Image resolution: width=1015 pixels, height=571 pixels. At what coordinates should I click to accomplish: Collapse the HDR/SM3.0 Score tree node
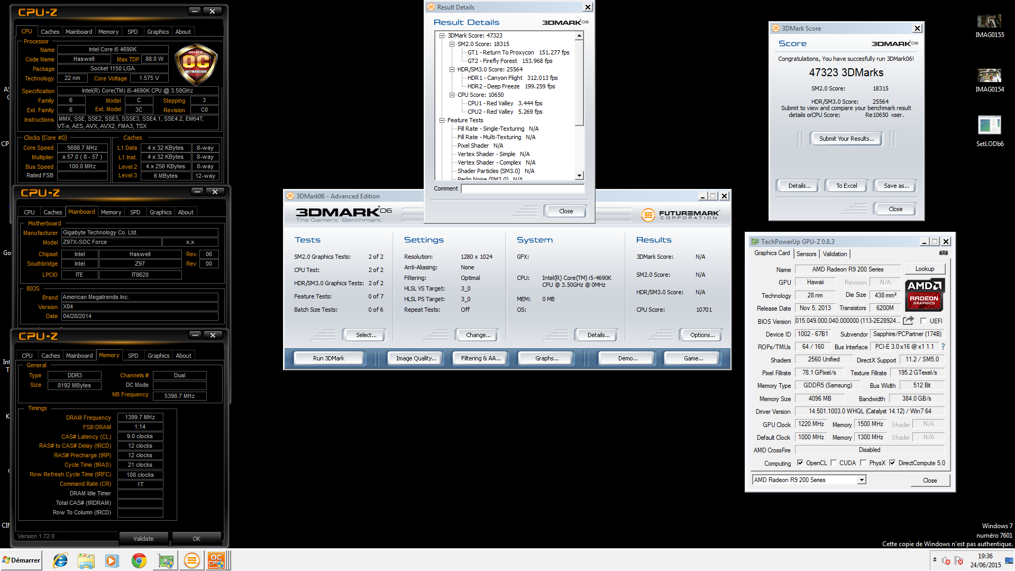(x=452, y=70)
